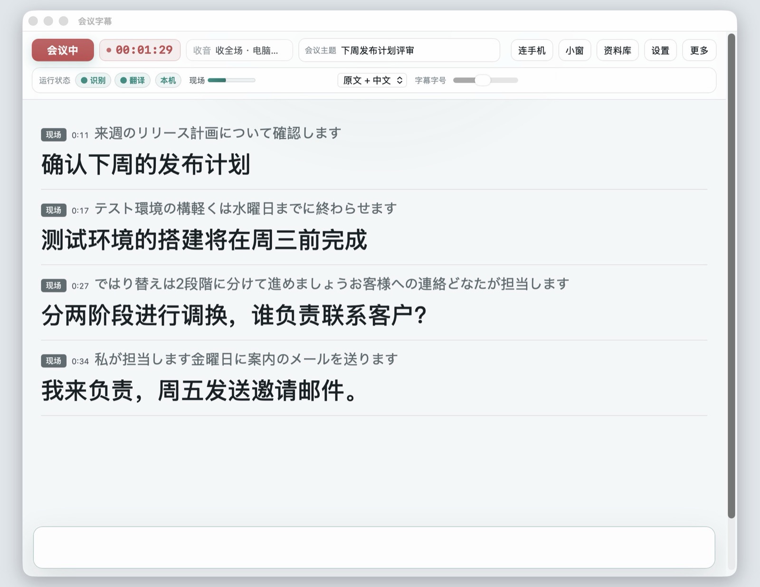Click original text 私が担当します金曜日に案内のメールを送ります
The width and height of the screenshot is (760, 587).
click(x=246, y=360)
